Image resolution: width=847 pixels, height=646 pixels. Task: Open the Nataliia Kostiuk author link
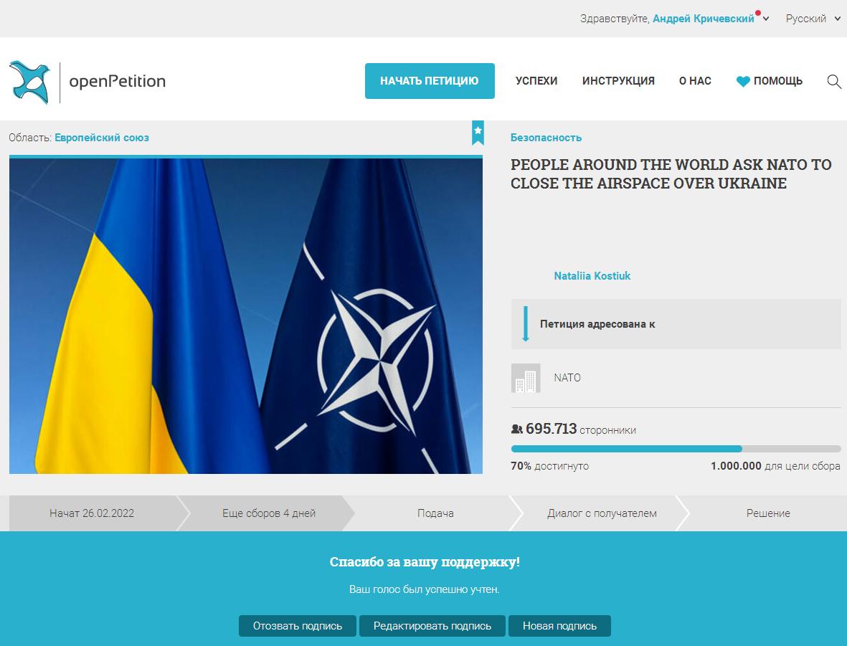pyautogui.click(x=592, y=276)
